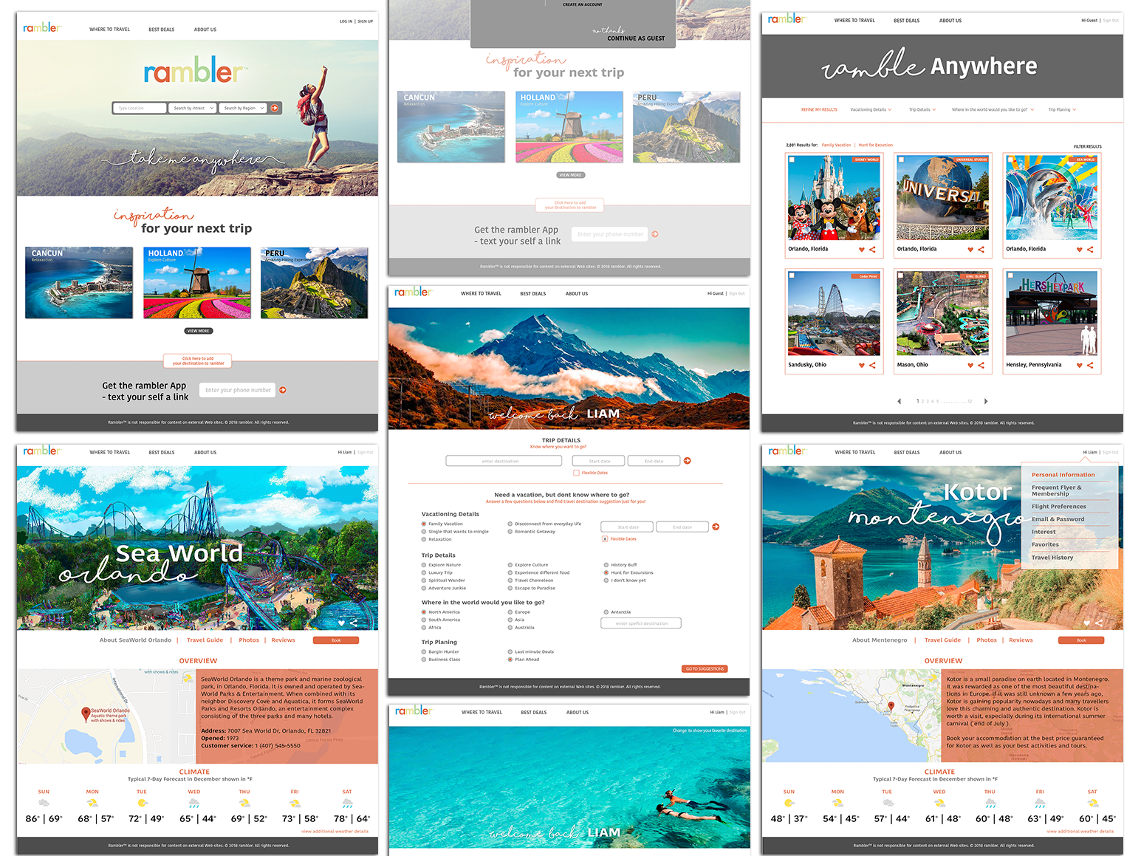Select the Romantic Getaway radio button

point(510,531)
